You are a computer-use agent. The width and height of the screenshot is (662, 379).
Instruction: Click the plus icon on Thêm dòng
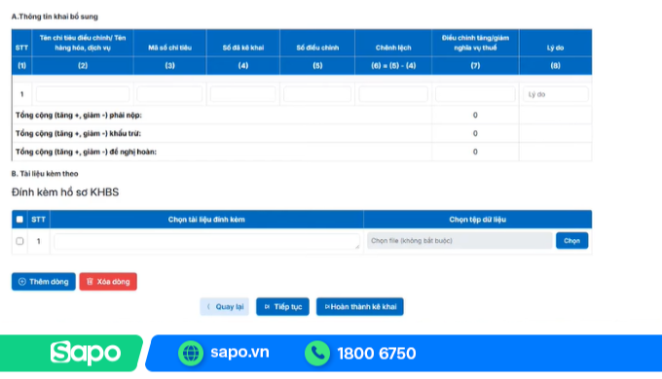coord(22,282)
